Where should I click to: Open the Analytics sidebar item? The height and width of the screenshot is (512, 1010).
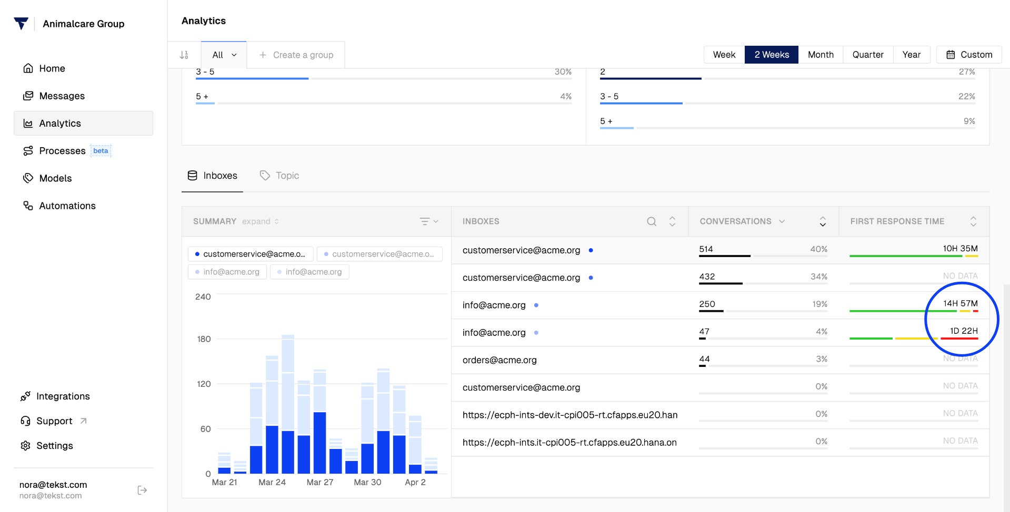pyautogui.click(x=83, y=123)
